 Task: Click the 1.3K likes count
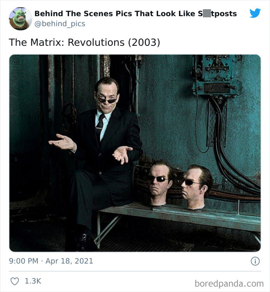tap(33, 281)
